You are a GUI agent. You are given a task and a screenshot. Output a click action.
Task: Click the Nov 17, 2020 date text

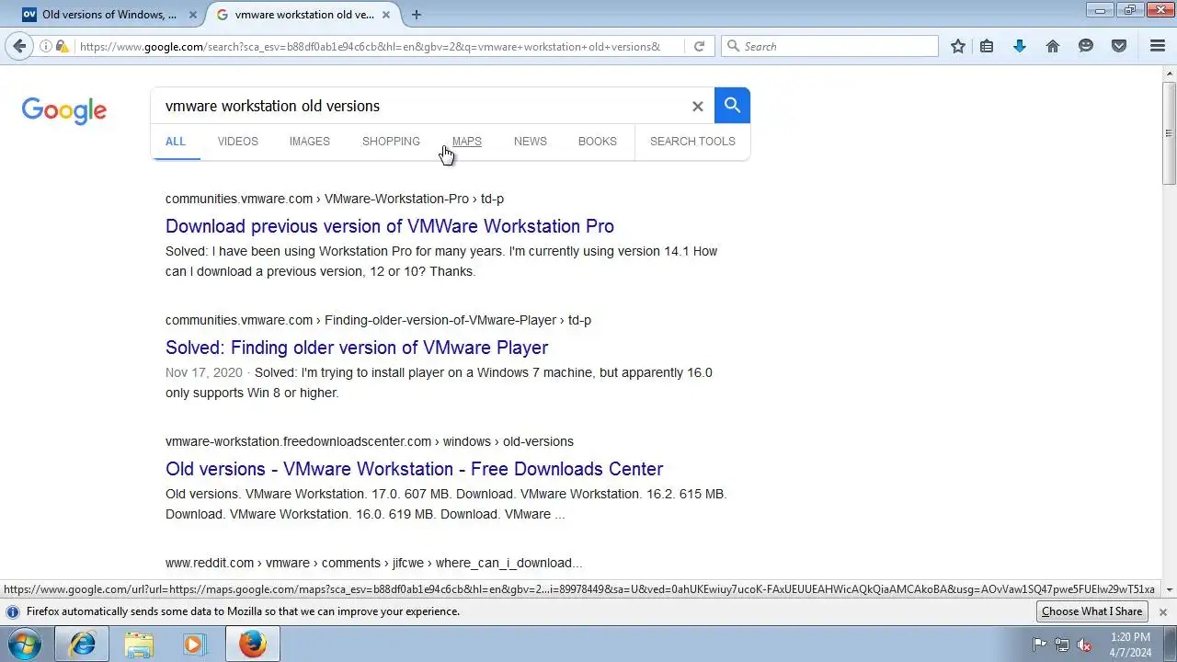pos(204,372)
